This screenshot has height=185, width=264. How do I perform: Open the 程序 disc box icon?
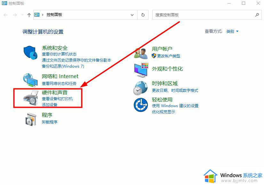coord(31,119)
